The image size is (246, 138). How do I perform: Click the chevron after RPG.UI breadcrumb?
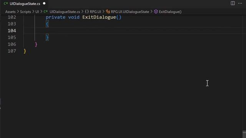pos(103,11)
